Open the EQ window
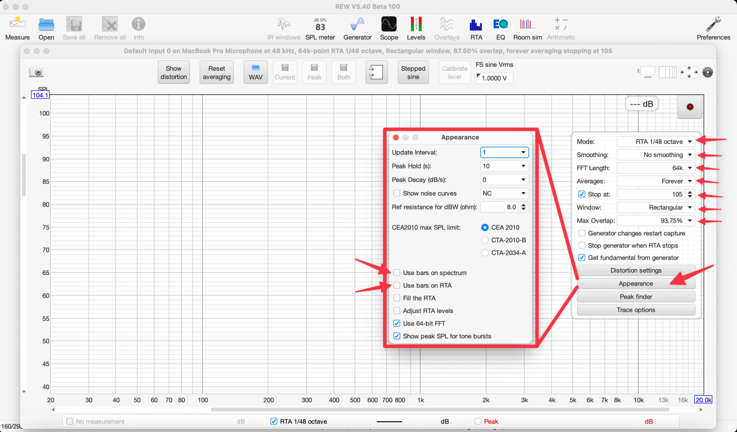The image size is (737, 432). [x=500, y=28]
